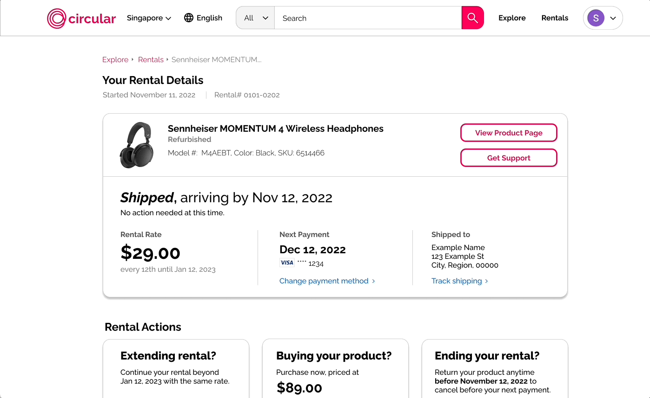Click the Explore breadcrumb link
650x398 pixels.
pos(115,60)
